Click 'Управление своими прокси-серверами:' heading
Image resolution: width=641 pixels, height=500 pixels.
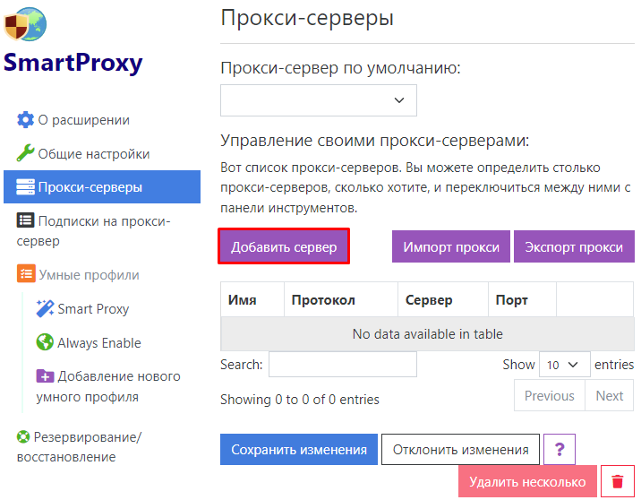375,141
